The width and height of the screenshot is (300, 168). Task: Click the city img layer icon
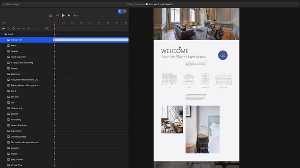click(x=8, y=97)
